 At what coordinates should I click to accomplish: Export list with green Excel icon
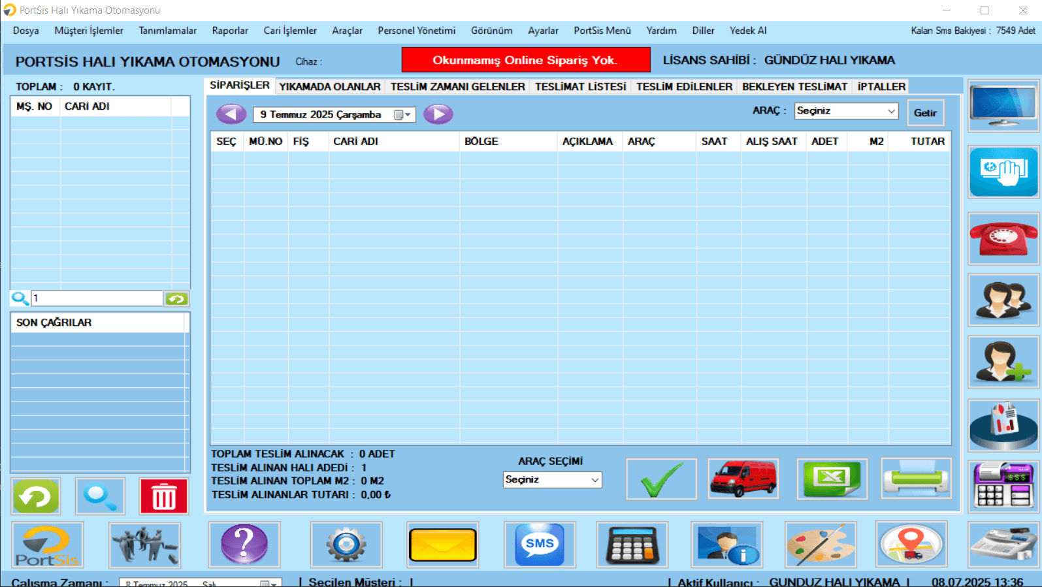tap(832, 479)
